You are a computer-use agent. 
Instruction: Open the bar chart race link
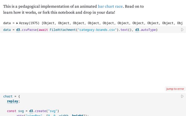point(110,6)
